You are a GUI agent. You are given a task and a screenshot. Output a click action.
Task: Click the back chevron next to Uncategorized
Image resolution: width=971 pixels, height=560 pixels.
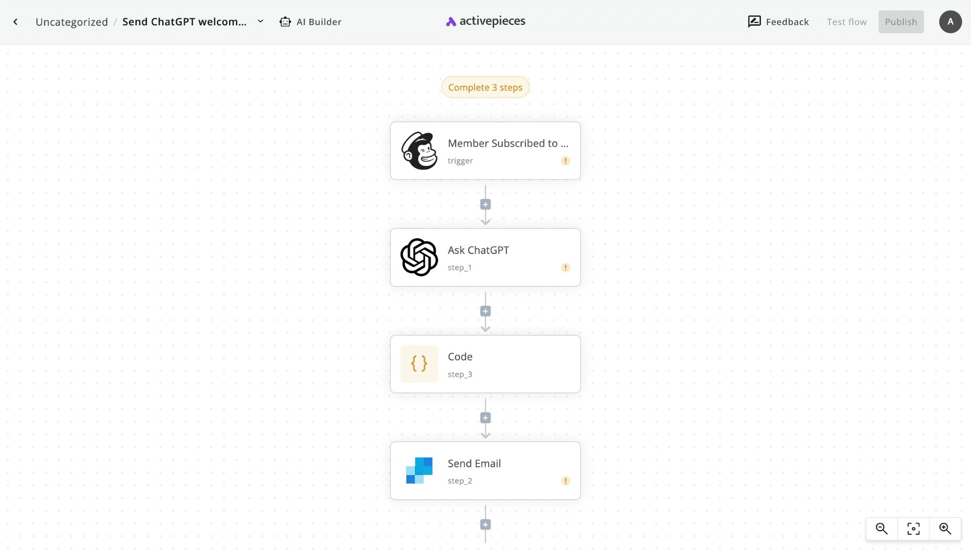click(x=16, y=21)
